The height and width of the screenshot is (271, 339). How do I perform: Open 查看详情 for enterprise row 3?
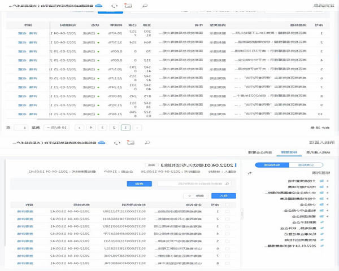point(25,226)
